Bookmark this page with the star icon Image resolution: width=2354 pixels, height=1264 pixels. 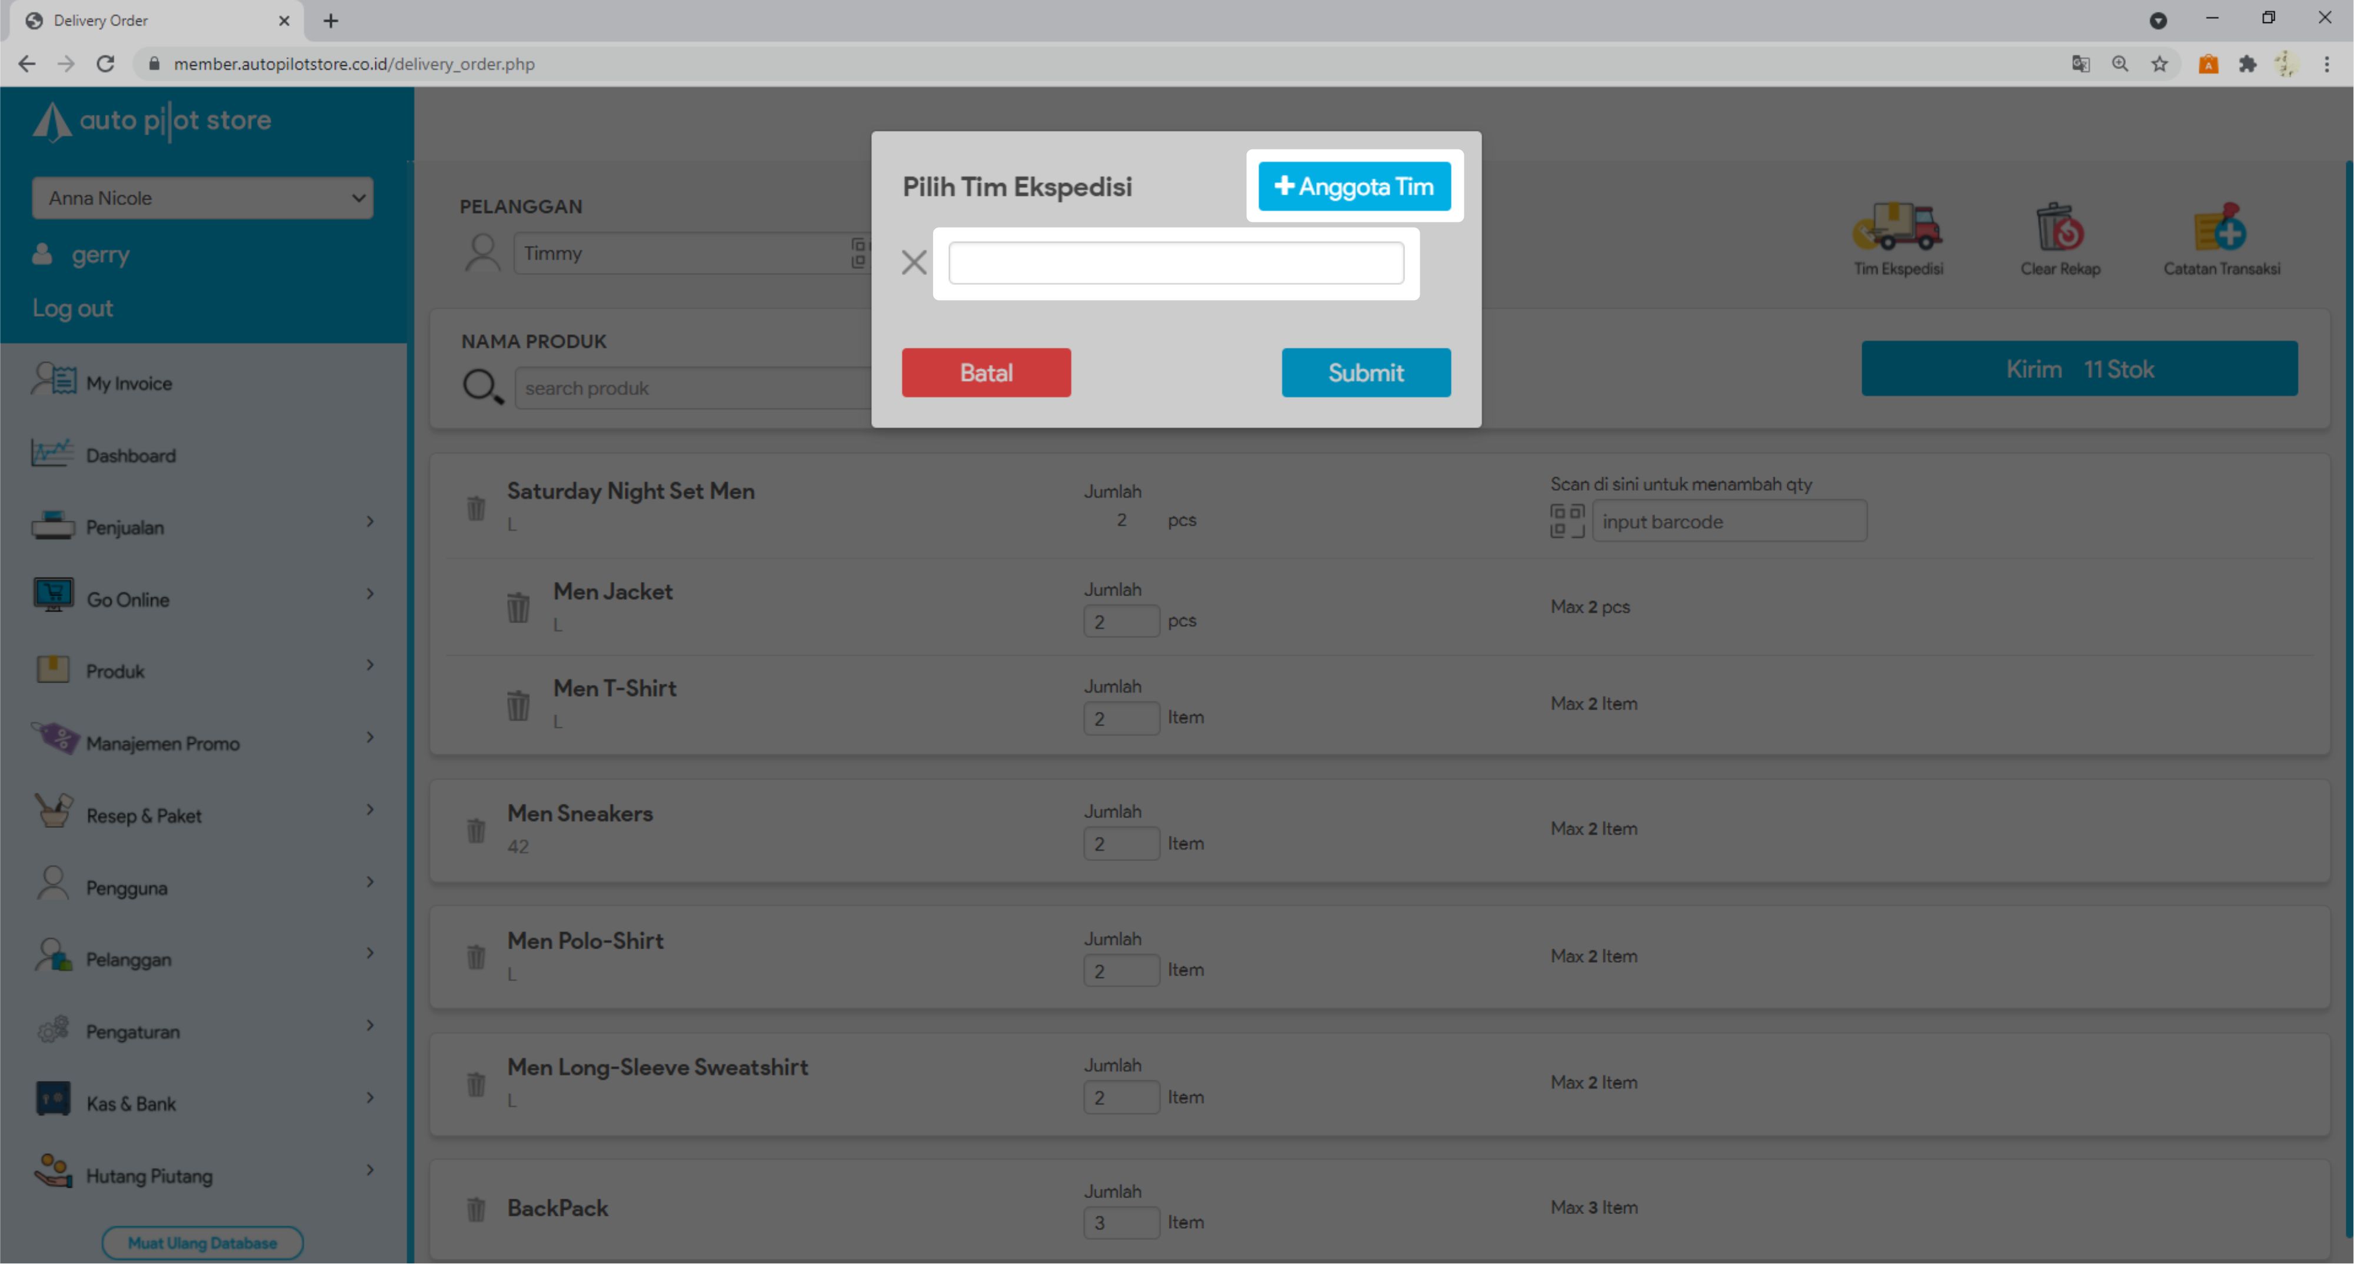2159,64
